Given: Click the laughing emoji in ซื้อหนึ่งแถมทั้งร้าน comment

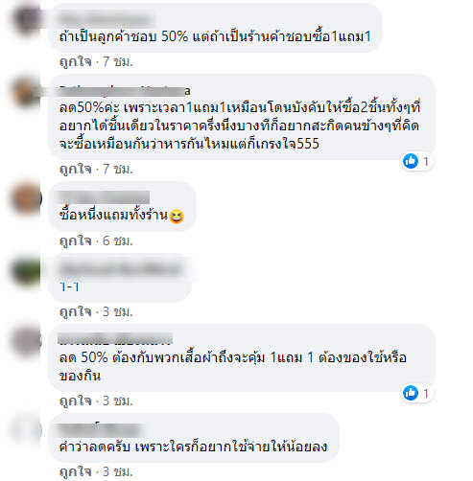Looking at the screenshot, I should point(177,217).
